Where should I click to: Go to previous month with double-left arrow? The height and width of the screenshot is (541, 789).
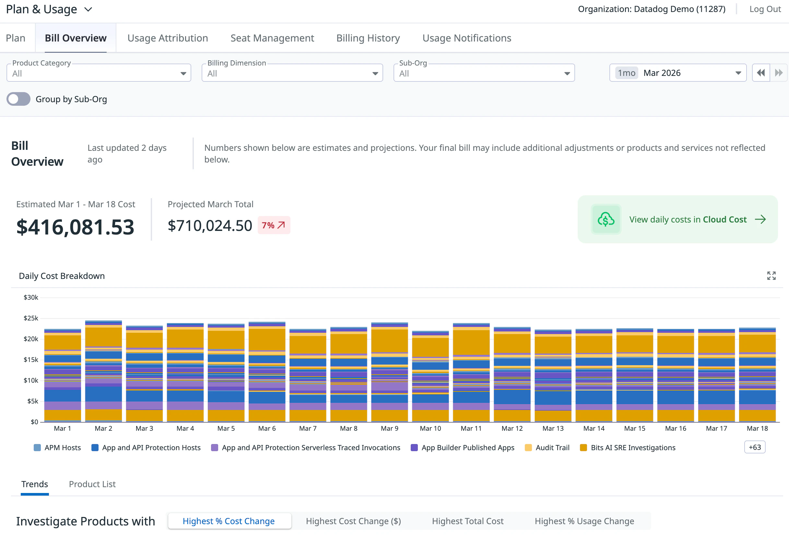[x=760, y=73]
